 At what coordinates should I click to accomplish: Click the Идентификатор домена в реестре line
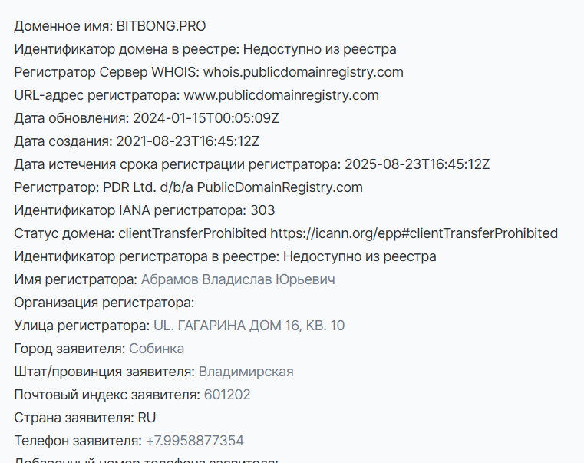(205, 49)
